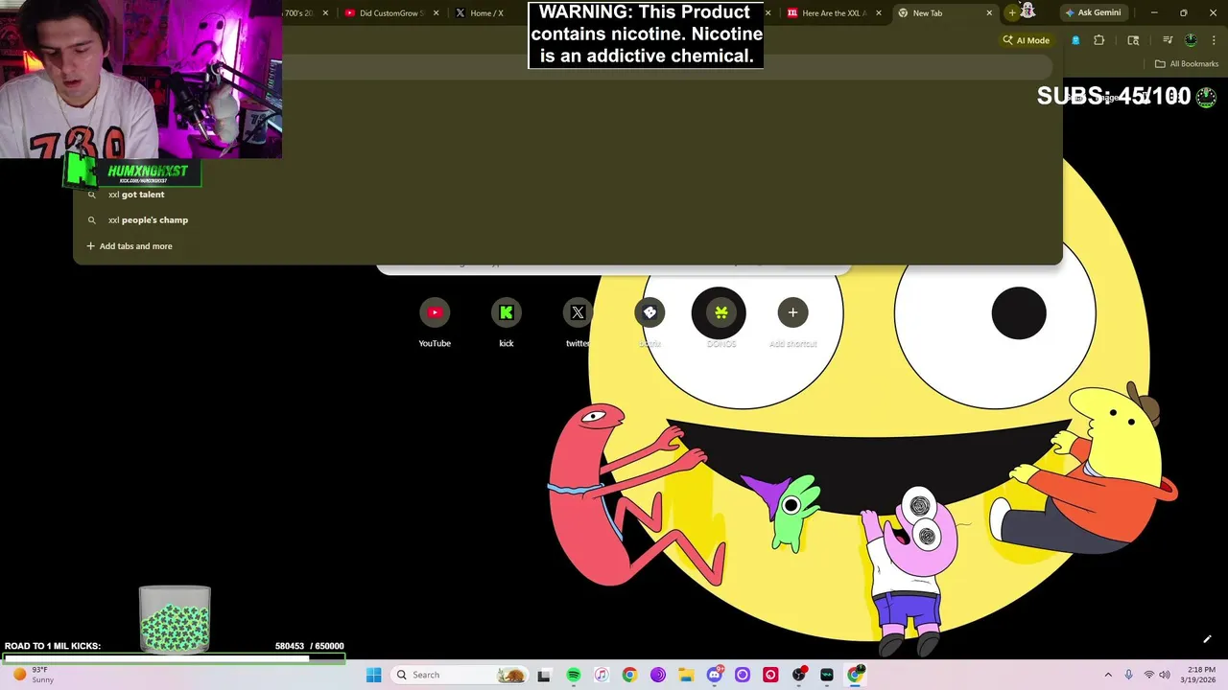Open Task View in the taskbar

544,675
